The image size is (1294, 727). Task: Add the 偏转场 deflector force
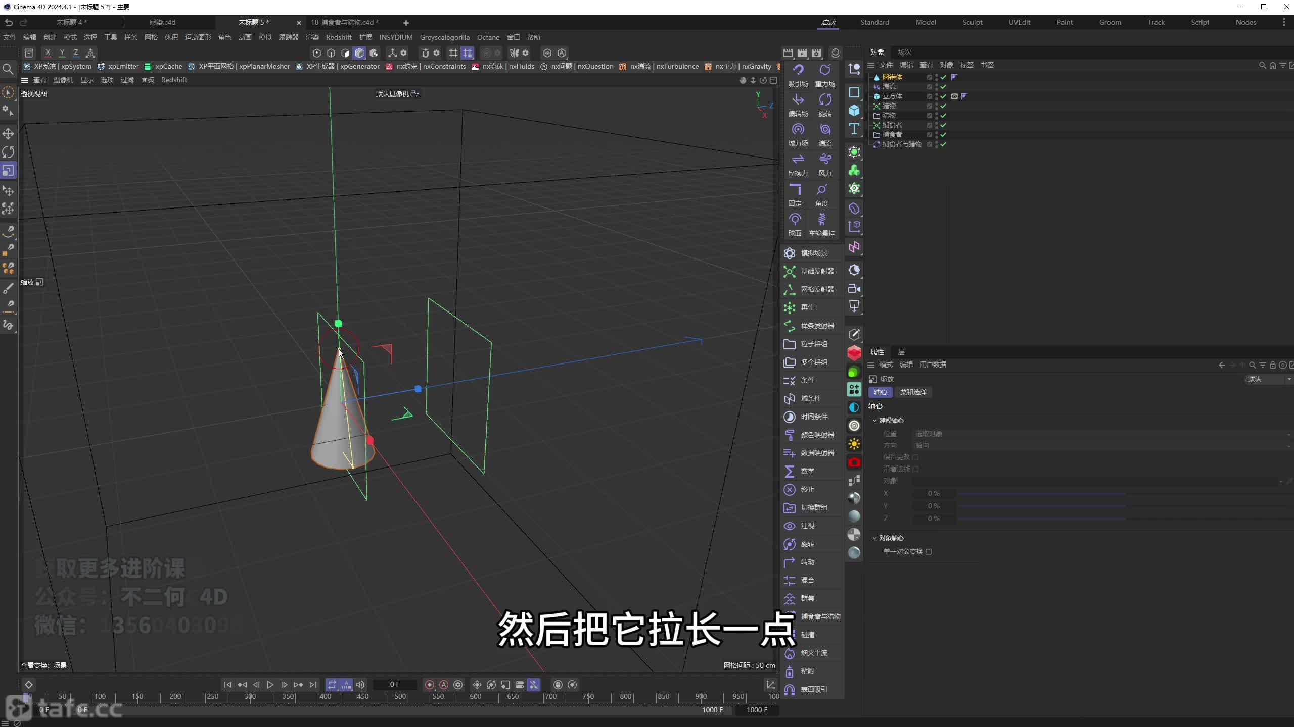point(798,105)
